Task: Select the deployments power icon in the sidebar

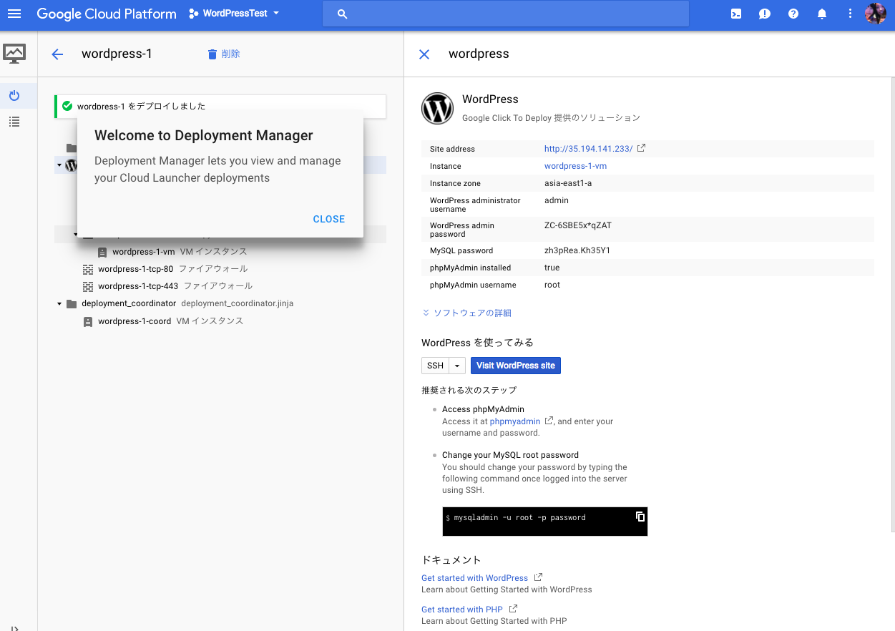Action: (x=14, y=95)
